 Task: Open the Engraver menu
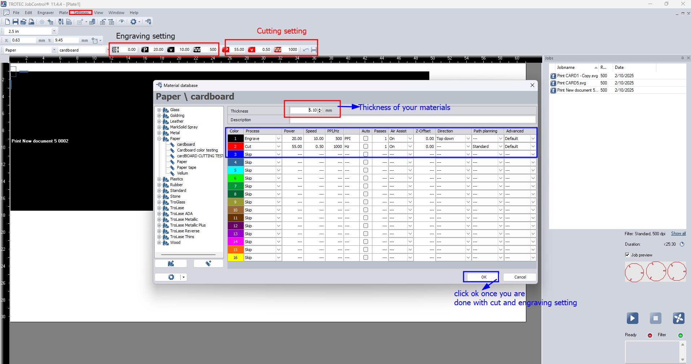point(46,13)
